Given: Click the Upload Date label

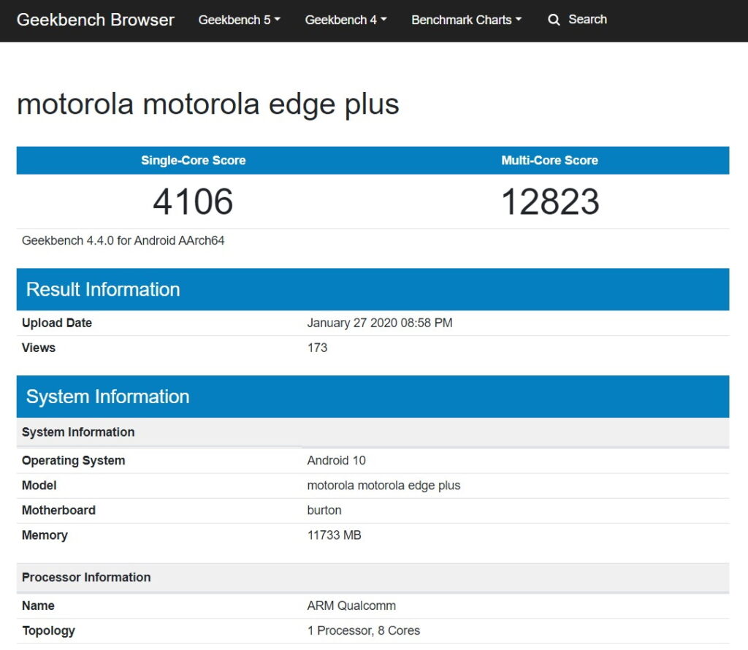Looking at the screenshot, I should tap(57, 323).
